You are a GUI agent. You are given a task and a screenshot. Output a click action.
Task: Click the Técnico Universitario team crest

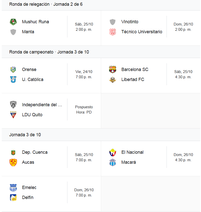(x=113, y=32)
